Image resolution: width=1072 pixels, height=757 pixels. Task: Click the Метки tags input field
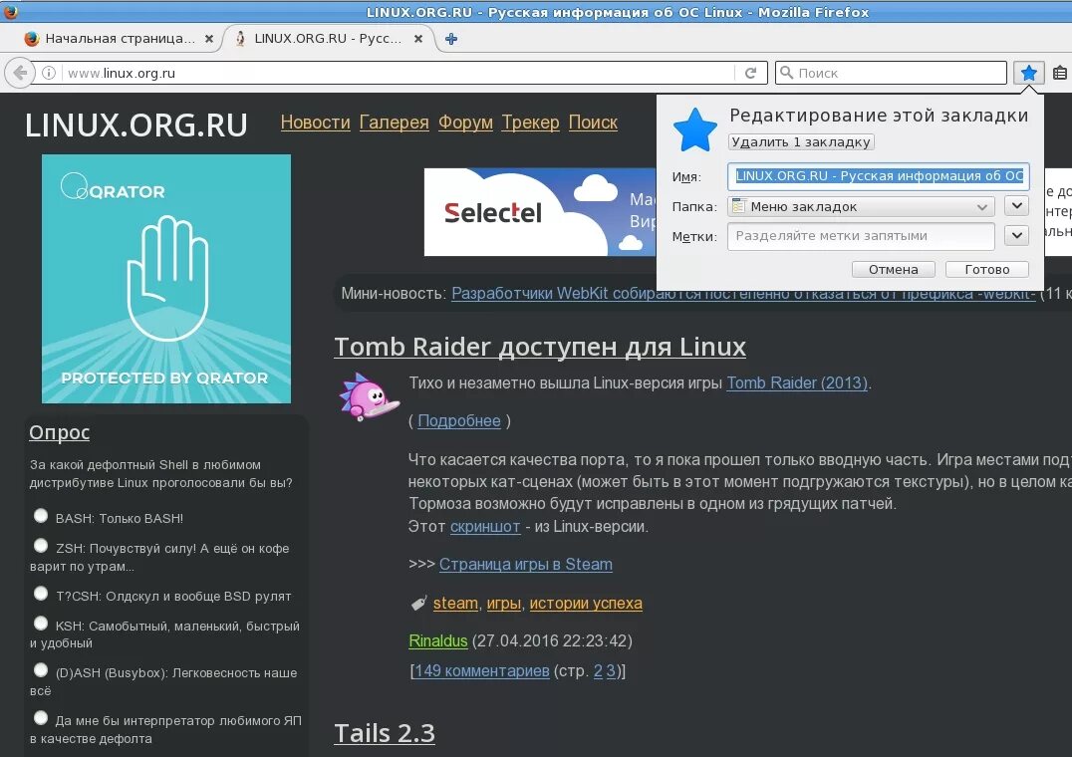(861, 236)
